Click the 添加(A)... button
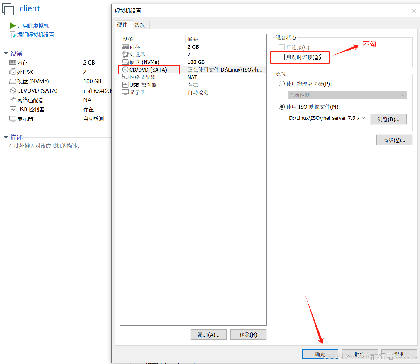420x364 pixels. (209, 334)
